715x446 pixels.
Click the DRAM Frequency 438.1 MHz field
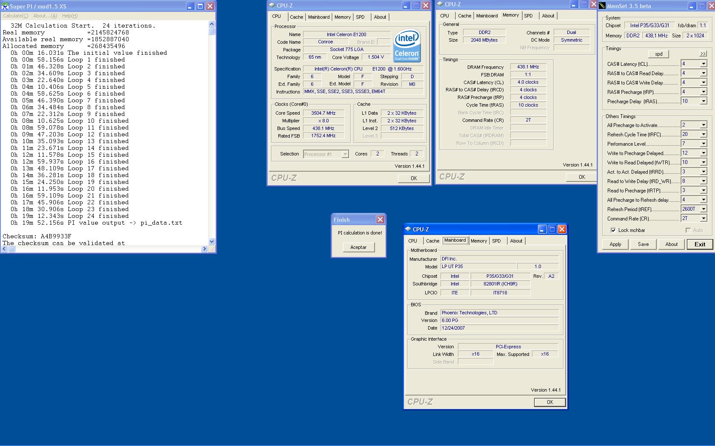528,67
